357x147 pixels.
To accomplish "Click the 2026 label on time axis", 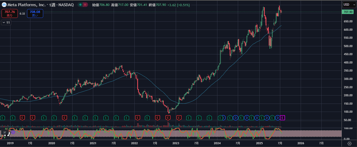I will pyautogui.click(x=301, y=143).
